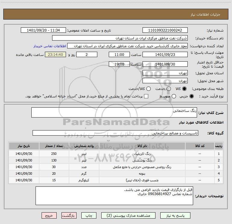
Task: Click the توضیحات خریدار text area
Action: click(x=114, y=196)
